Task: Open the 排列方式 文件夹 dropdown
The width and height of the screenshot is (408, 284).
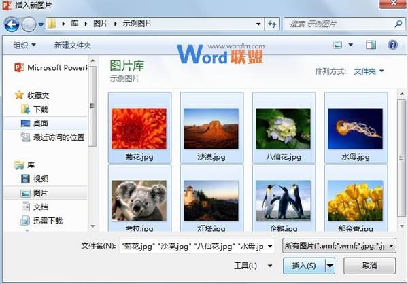Action: click(369, 71)
